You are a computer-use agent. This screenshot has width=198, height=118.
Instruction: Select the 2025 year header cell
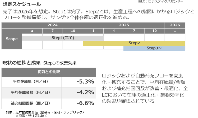tap(124, 25)
